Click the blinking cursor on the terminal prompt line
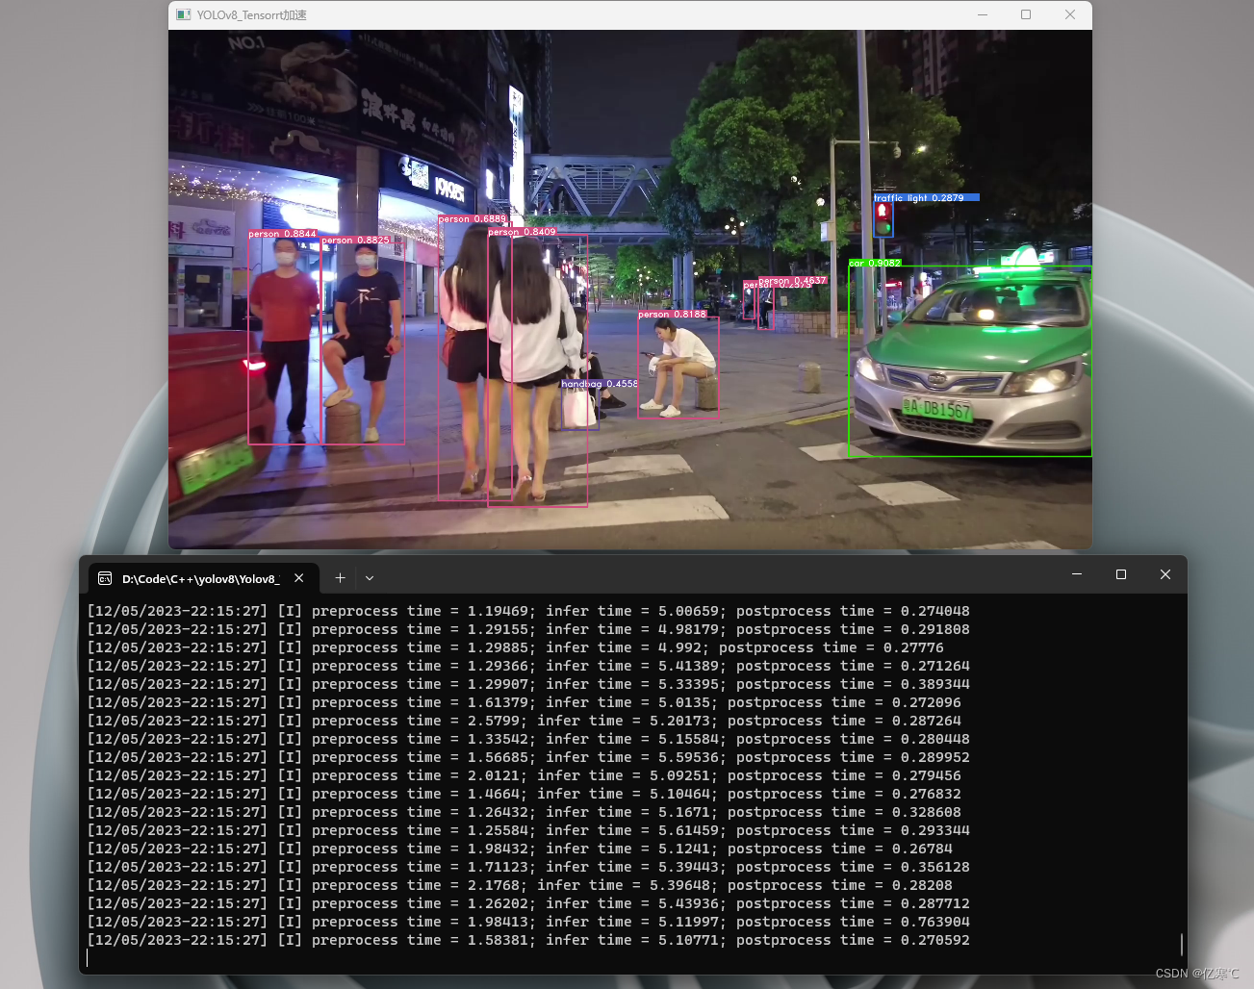 pos(87,957)
